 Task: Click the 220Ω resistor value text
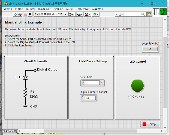point(34,96)
